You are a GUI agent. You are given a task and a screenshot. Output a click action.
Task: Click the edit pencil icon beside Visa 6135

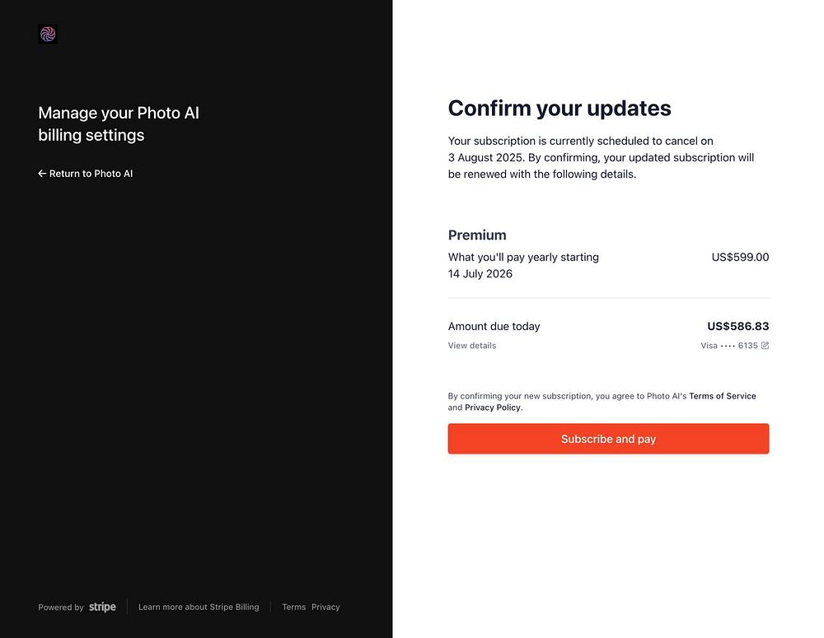(x=765, y=346)
